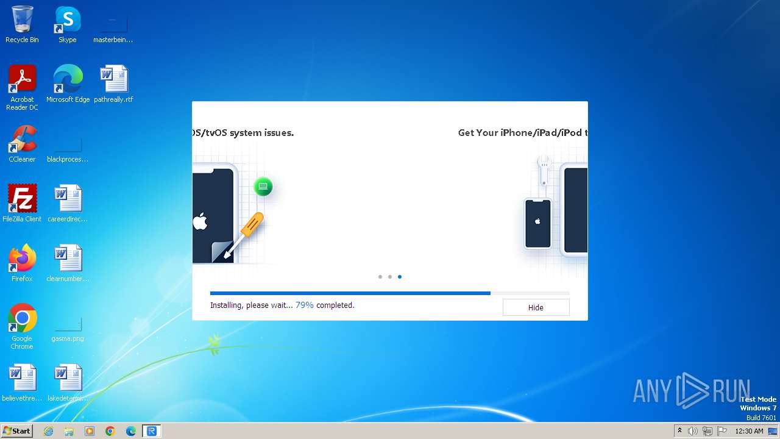780x439 pixels.
Task: Click the 'Get Your iPhone/iPad/iPod' heading
Action: pos(523,132)
